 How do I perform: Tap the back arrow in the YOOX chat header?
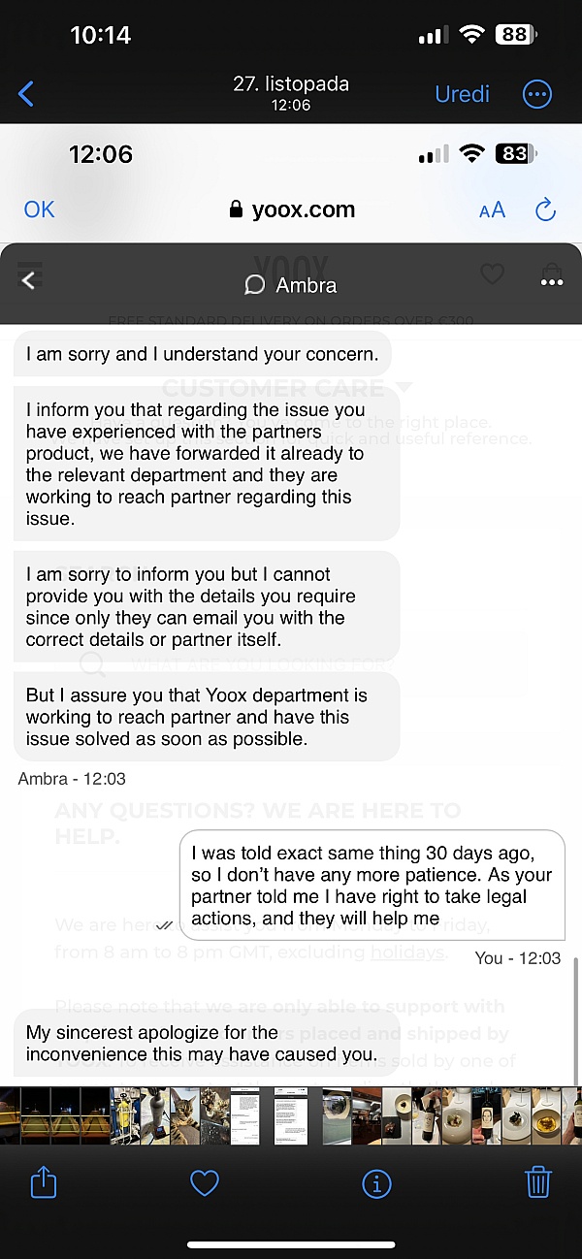coord(26,278)
